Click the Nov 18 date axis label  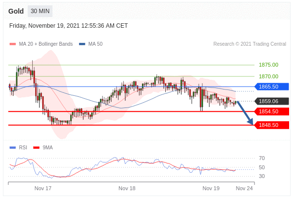point(127,188)
